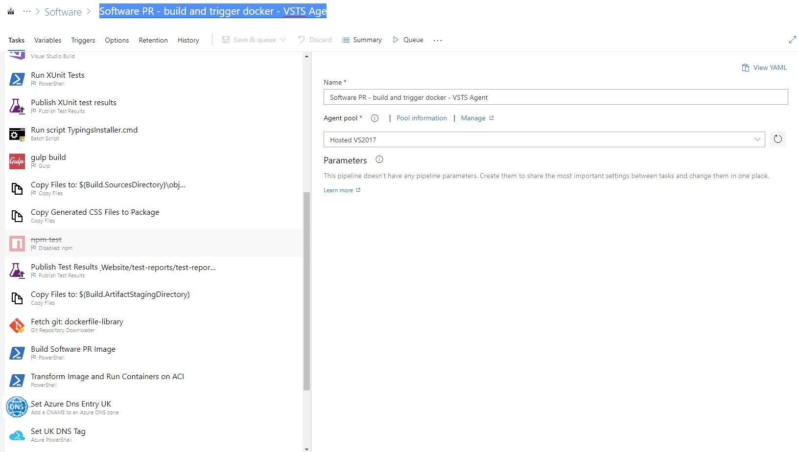Select the Copy Files to ArtifactStagingDirectory icon

17,298
